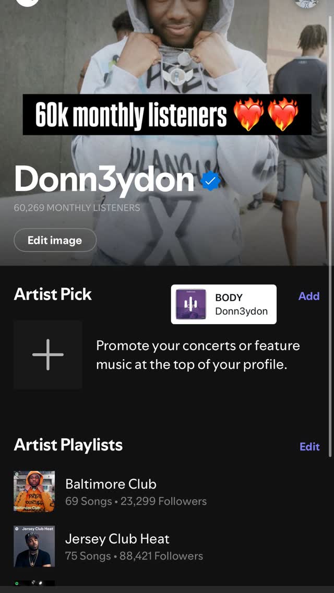Screen dimensions: 334x593
Task: Click the 60,269 MONTHLY LISTENERS text
Action: point(77,208)
